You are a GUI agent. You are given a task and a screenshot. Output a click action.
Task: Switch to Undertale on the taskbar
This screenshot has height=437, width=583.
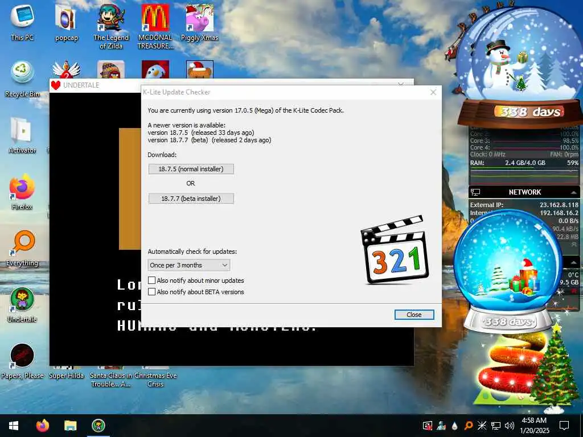[98, 426]
